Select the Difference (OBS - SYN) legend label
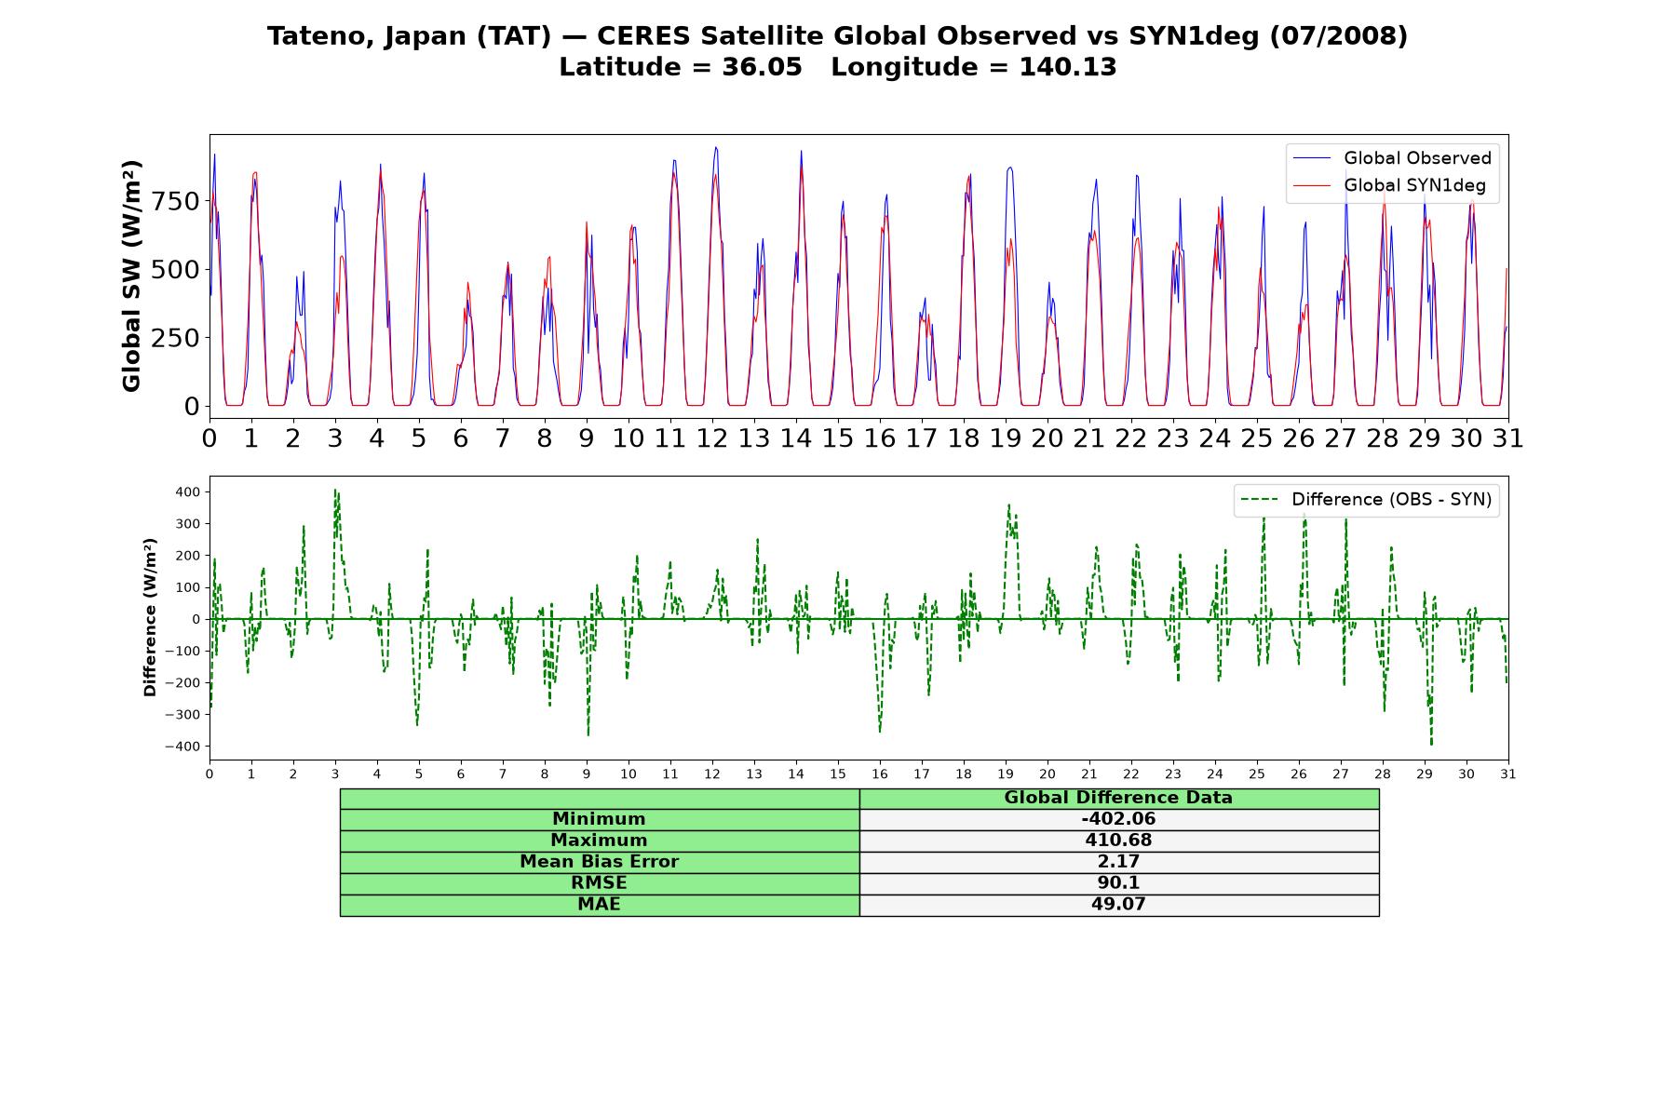The image size is (1676, 1117). 1391,500
